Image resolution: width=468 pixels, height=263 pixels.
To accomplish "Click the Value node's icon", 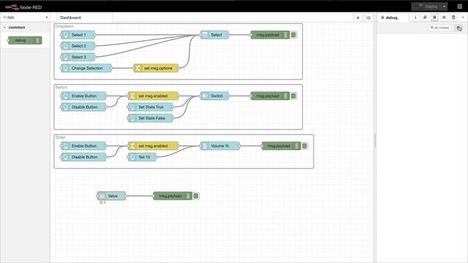I will pyautogui.click(x=102, y=196).
